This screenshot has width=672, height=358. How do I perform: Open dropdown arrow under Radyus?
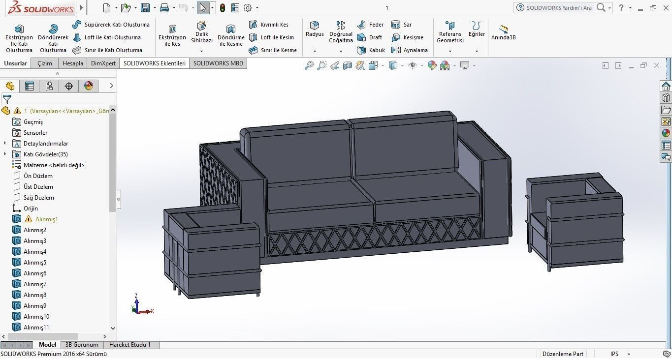pyautogui.click(x=315, y=51)
